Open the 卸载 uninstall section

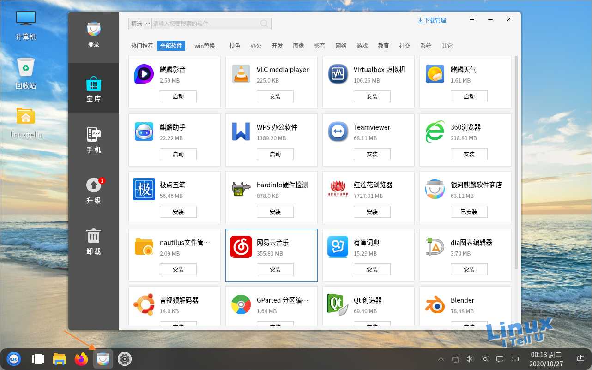point(94,236)
